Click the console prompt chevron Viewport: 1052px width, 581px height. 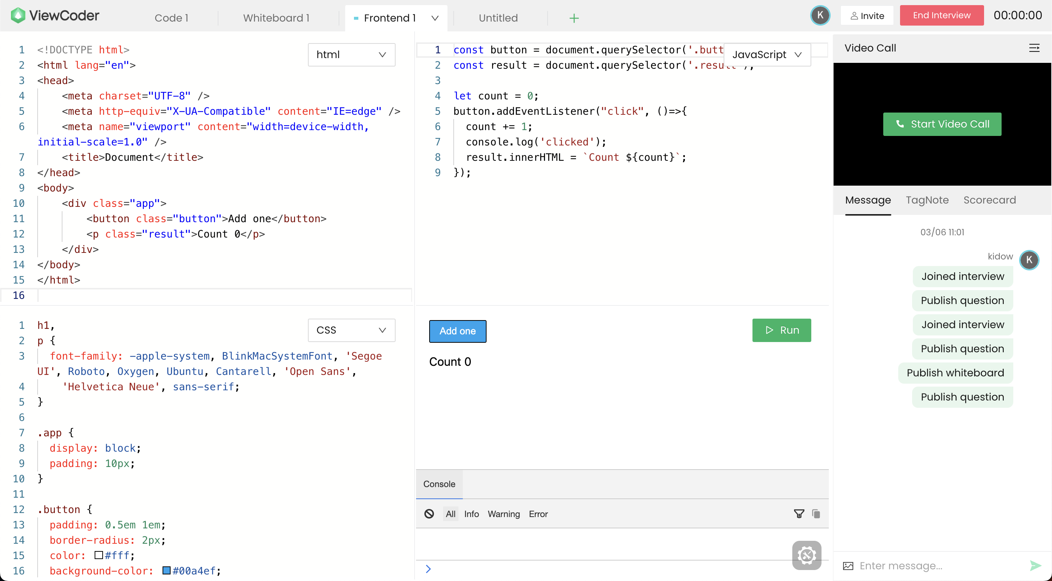tap(428, 569)
